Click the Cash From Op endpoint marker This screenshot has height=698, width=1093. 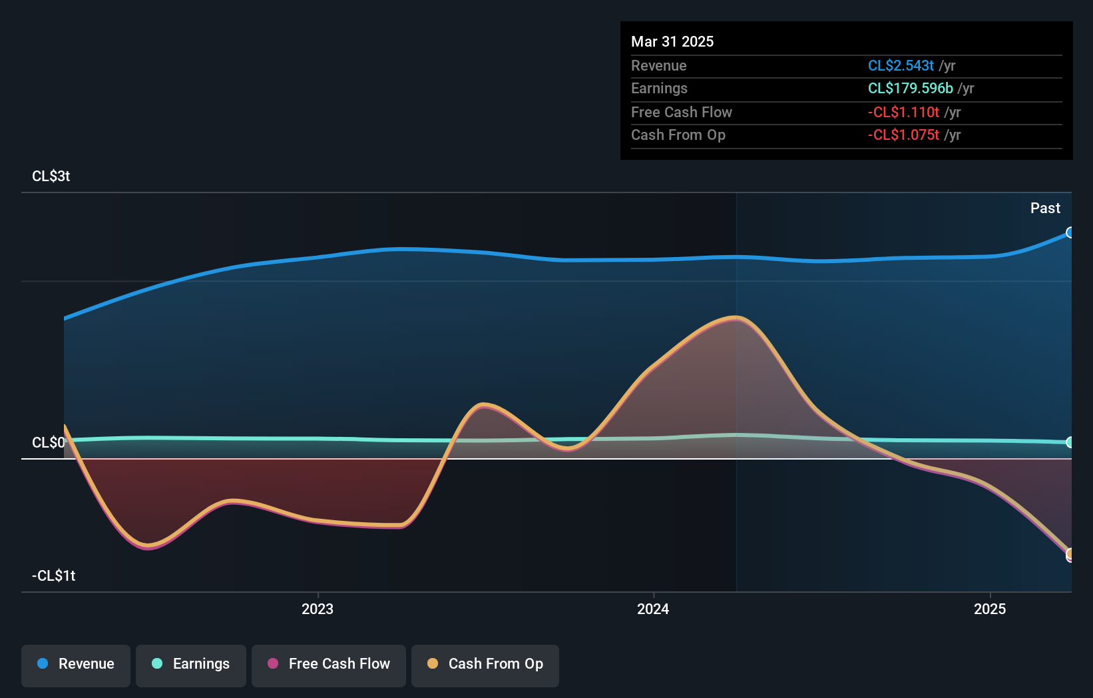click(x=1070, y=553)
